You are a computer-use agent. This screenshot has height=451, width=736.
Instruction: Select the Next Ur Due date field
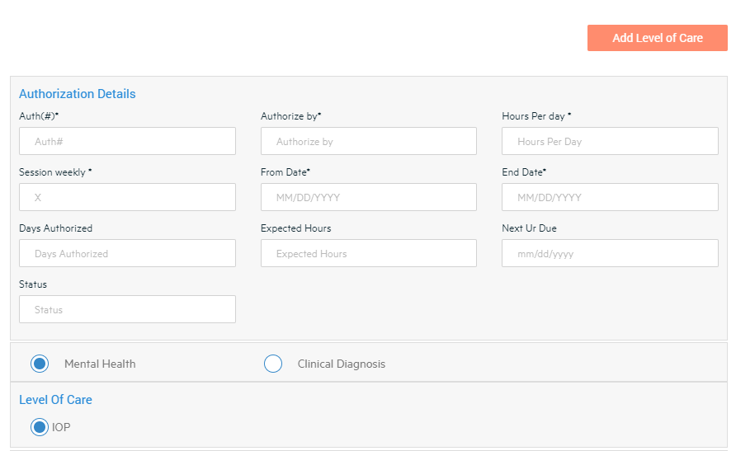(x=609, y=253)
